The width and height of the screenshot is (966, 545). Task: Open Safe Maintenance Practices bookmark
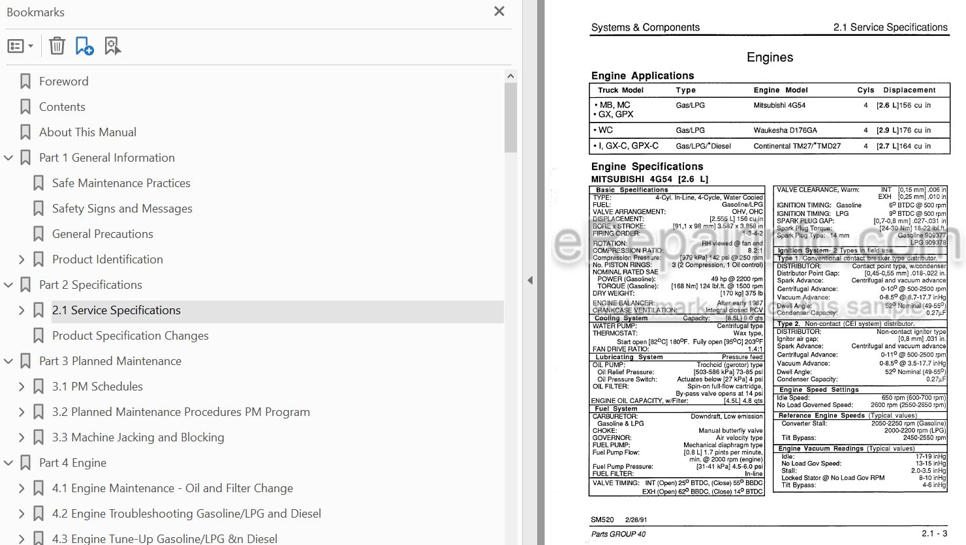pyautogui.click(x=121, y=183)
